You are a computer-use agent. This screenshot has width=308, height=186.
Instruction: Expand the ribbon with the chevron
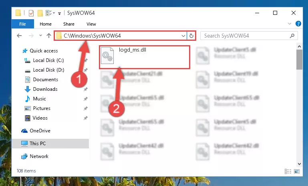(289, 24)
